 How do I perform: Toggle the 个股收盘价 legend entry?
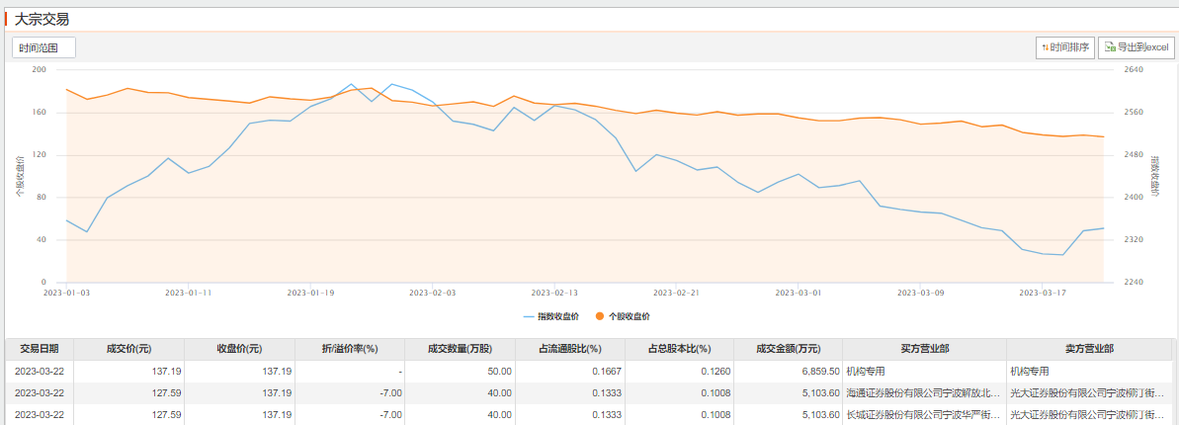(x=623, y=316)
